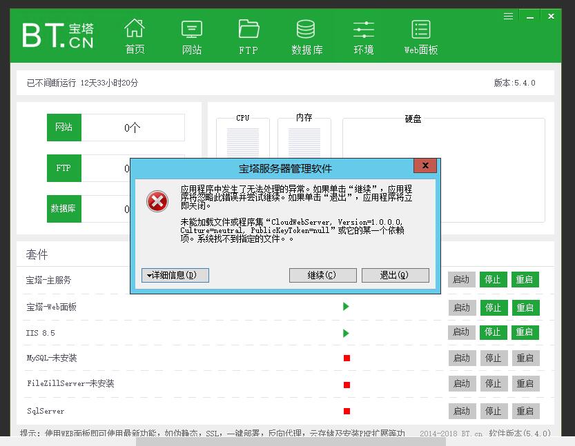
Task: Click the green 数据库 count tile
Action: (64, 209)
